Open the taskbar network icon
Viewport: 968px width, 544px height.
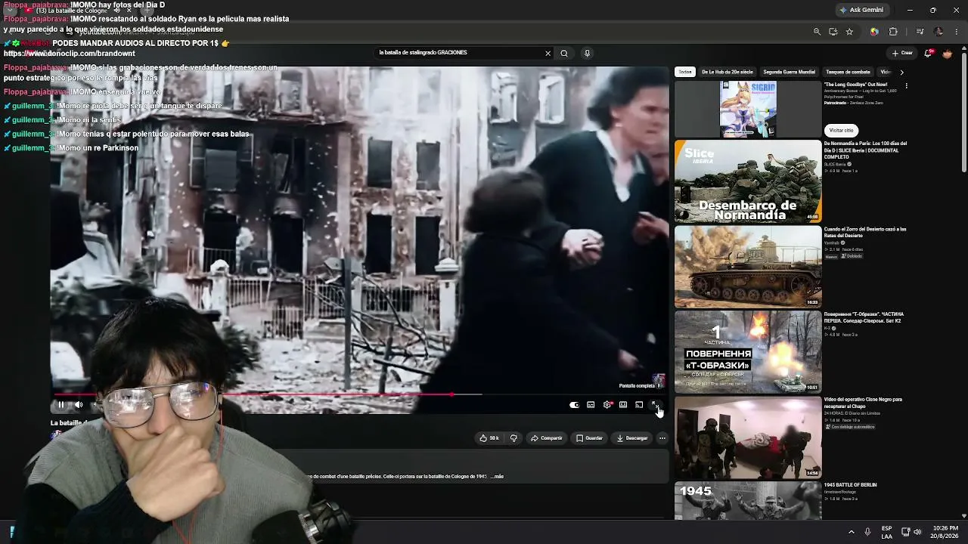coord(906,532)
